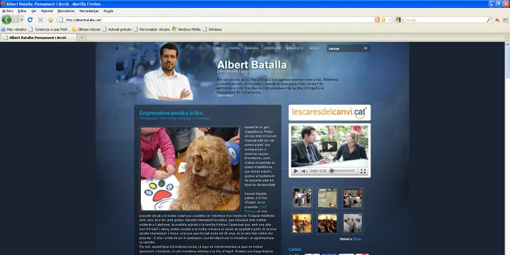This screenshot has width=510, height=255.
Task: Open the Google search engine selector dropdown
Action: pyautogui.click(x=399, y=20)
